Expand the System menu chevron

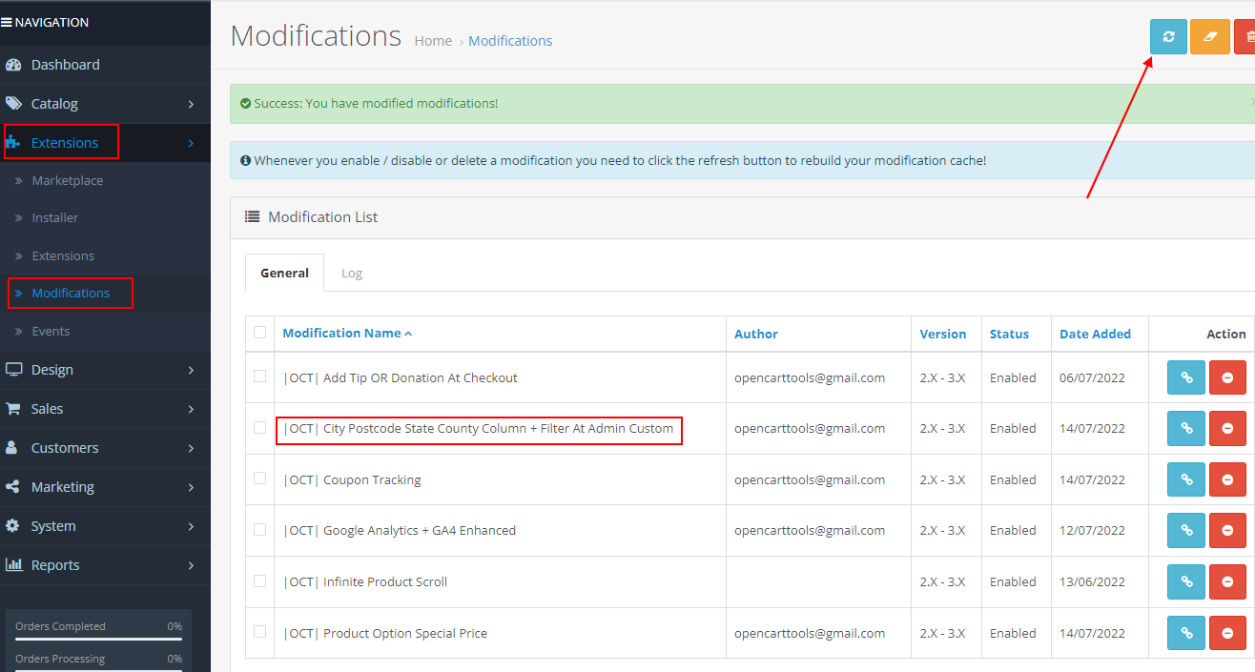[191, 526]
